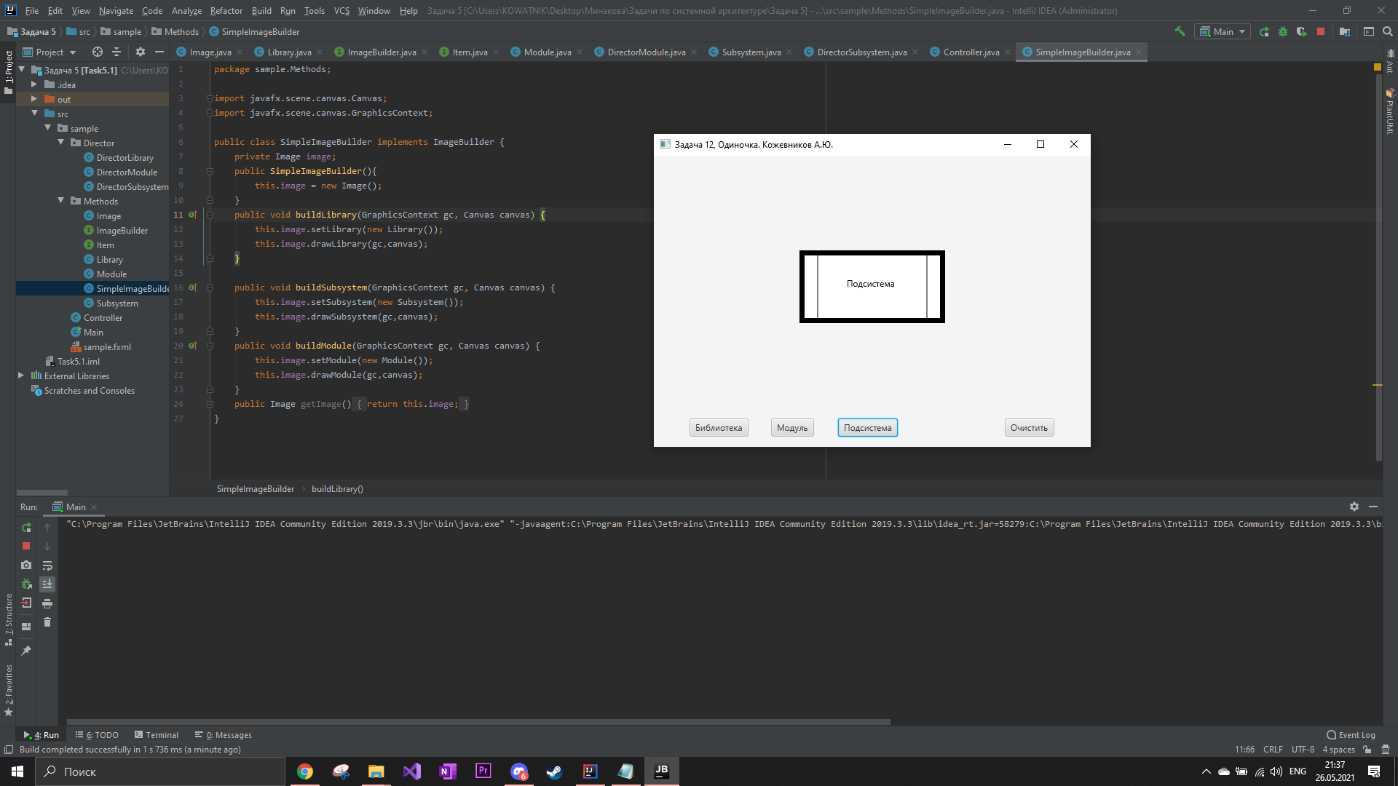The image size is (1398, 786).
Task: Print console contents via printer icon
Action: (47, 603)
